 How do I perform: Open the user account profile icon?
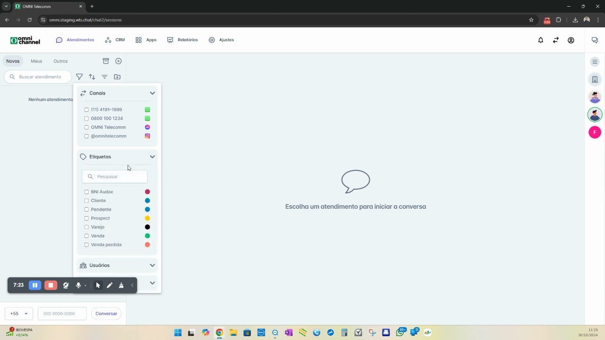(571, 40)
